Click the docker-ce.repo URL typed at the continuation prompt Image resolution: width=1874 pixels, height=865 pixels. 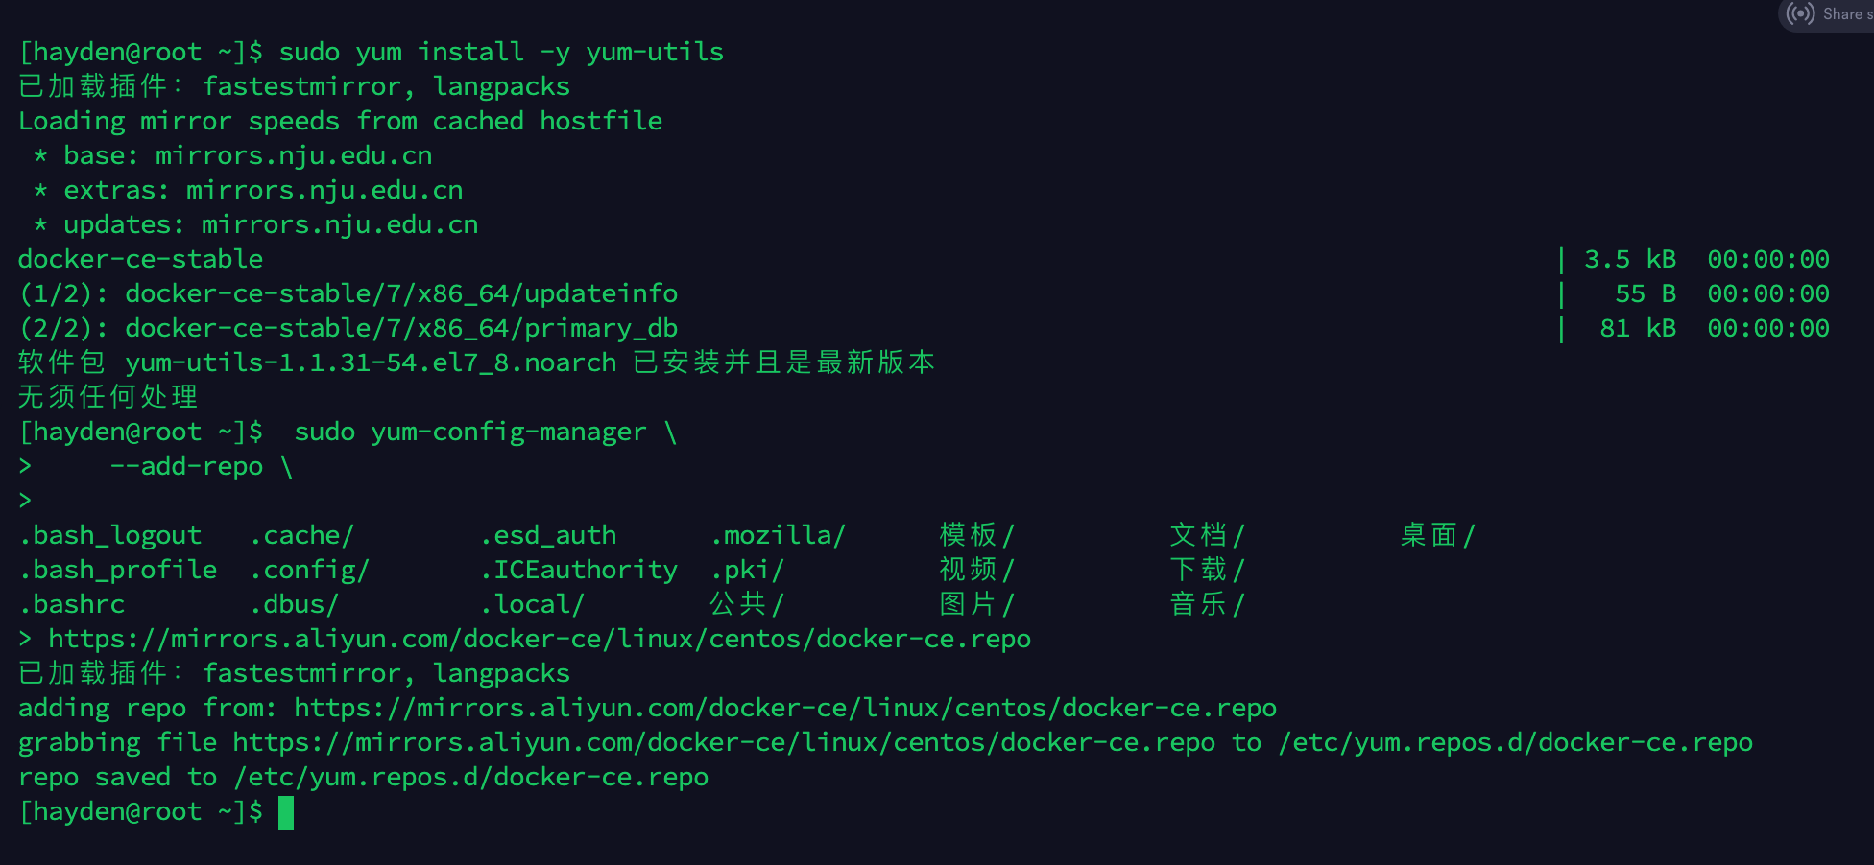click(x=540, y=640)
